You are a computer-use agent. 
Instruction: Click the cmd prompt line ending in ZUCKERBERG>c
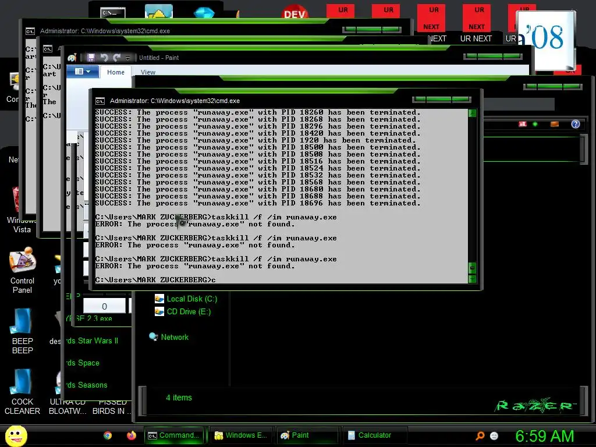pyautogui.click(x=155, y=280)
